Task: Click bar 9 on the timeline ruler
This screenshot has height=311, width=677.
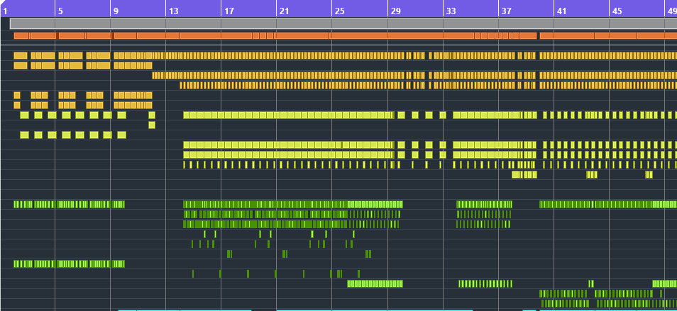Action: (x=116, y=11)
